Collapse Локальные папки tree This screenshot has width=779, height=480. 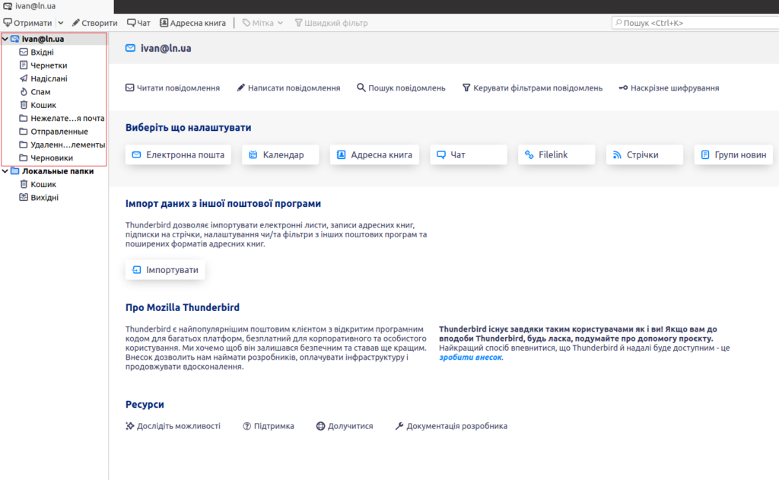[5, 171]
